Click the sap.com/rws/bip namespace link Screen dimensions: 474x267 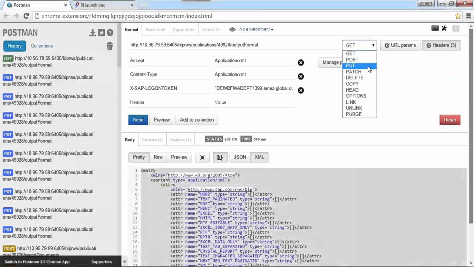coord(220,189)
